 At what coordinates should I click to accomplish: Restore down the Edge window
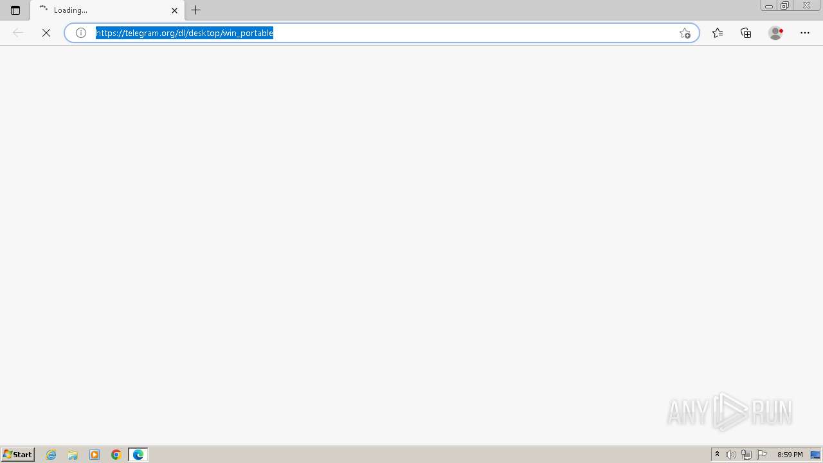[784, 6]
